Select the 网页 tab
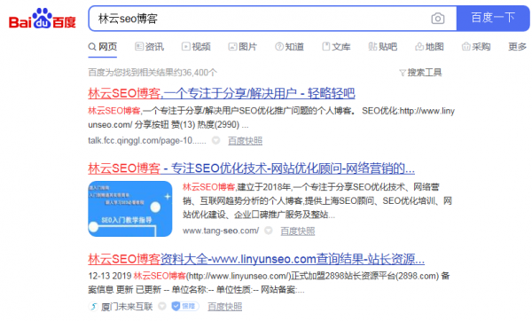The width and height of the screenshot is (532, 321). (103, 46)
